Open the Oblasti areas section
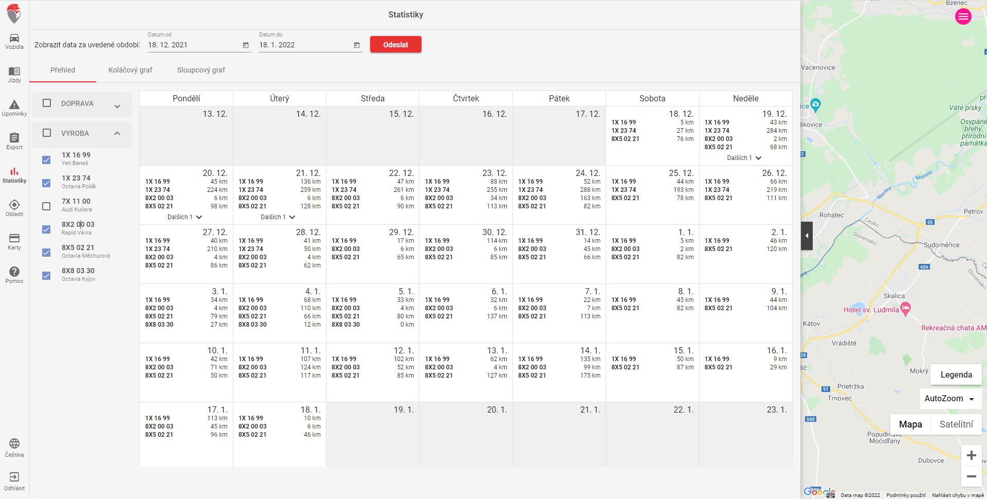 pos(14,208)
